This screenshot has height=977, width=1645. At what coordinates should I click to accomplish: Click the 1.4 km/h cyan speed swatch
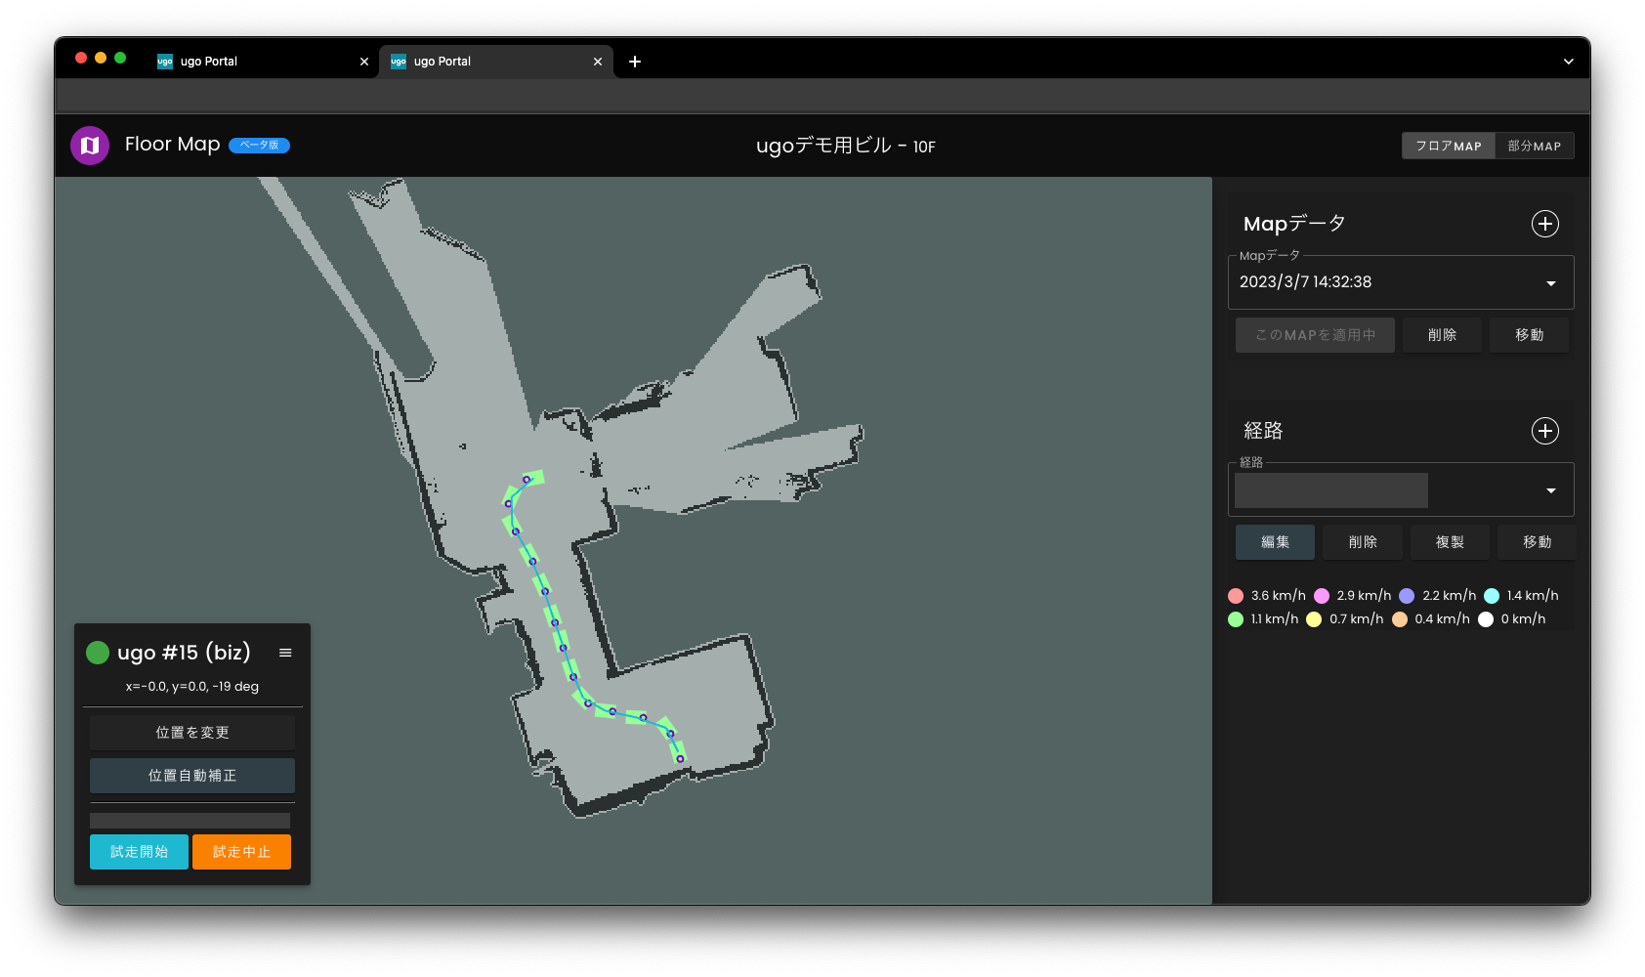pos(1492,596)
